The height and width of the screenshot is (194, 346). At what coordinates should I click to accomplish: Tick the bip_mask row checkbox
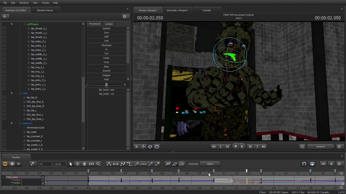click(4, 132)
